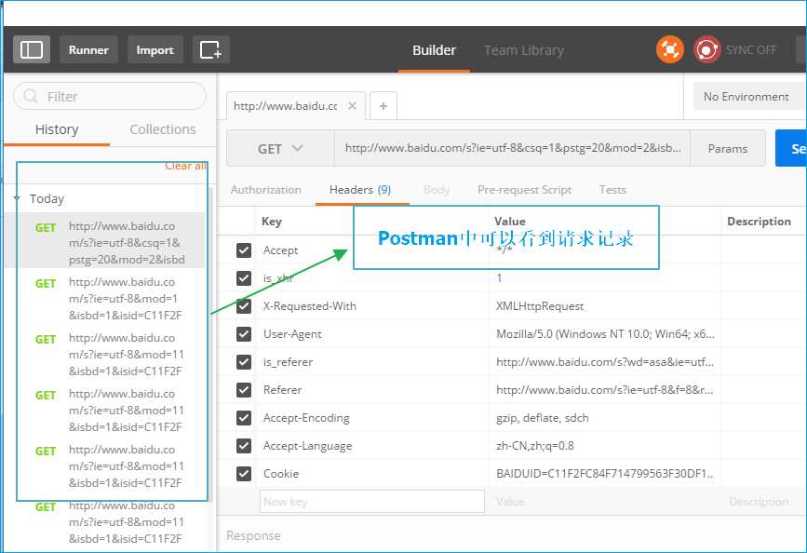The height and width of the screenshot is (553, 807).
Task: Click the new header Value field
Action: pos(605,501)
